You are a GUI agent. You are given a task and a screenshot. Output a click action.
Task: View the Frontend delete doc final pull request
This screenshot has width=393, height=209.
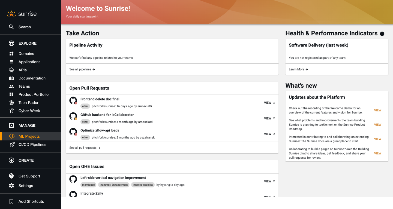[269, 103]
